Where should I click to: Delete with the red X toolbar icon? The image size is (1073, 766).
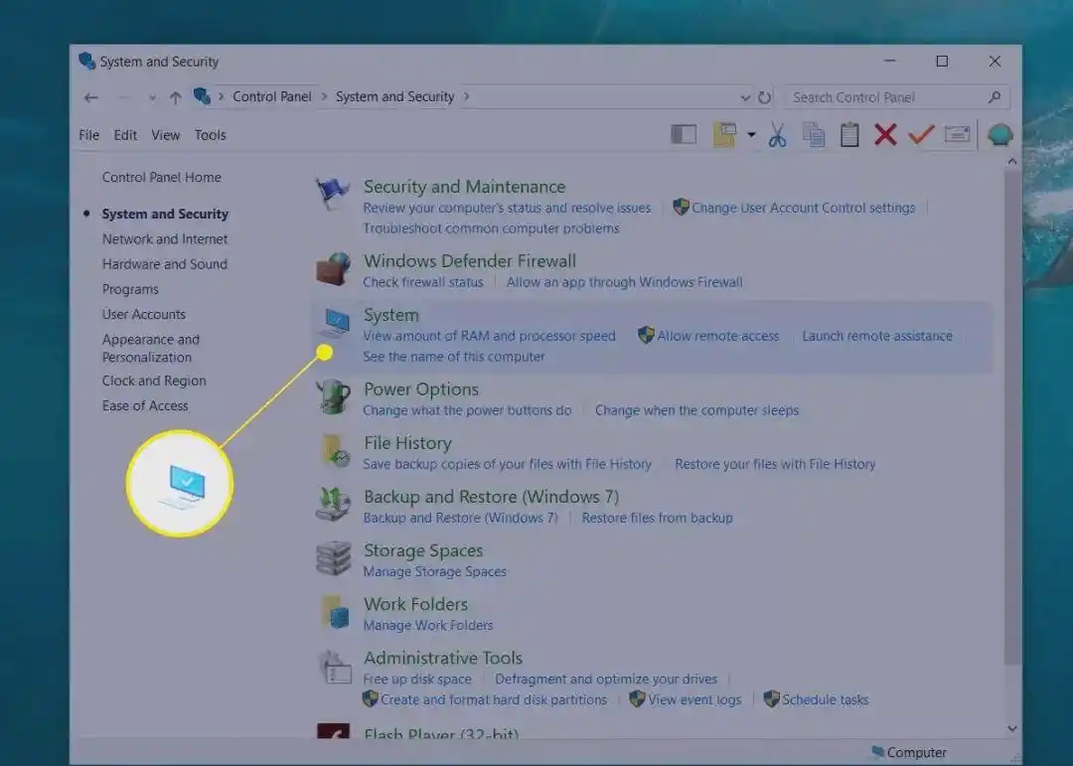pyautogui.click(x=885, y=133)
